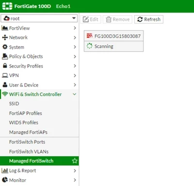Collapse the WiFi & Switch Controller chevron
The width and height of the screenshot is (194, 186).
point(75,94)
